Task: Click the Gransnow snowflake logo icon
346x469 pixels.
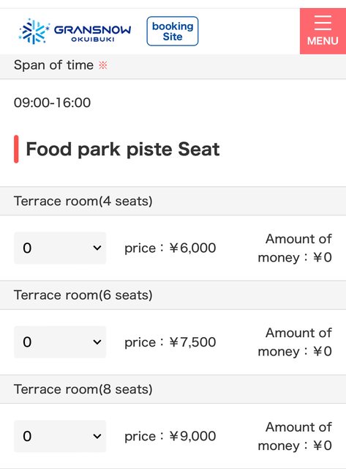Action: tap(34, 31)
